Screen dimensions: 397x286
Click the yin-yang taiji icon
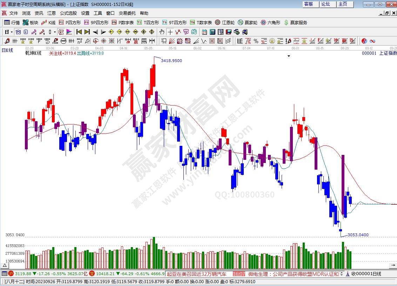pos(364,41)
